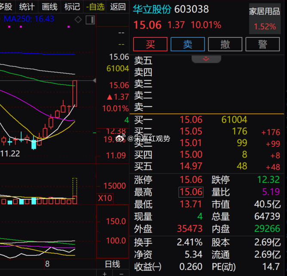Open the 统计 statistics menu
This screenshot has width=287, height=276.
point(27,7)
